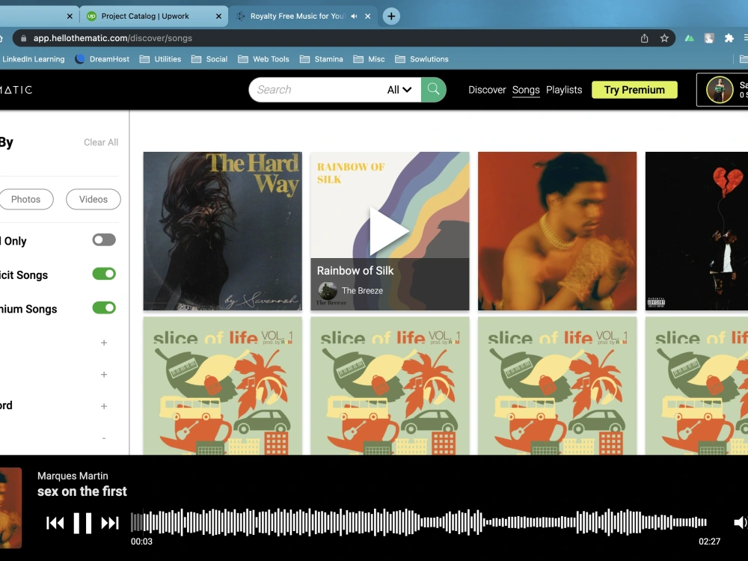Disable the Premium Songs toggle
Screen dimensions: 748x561
point(104,307)
